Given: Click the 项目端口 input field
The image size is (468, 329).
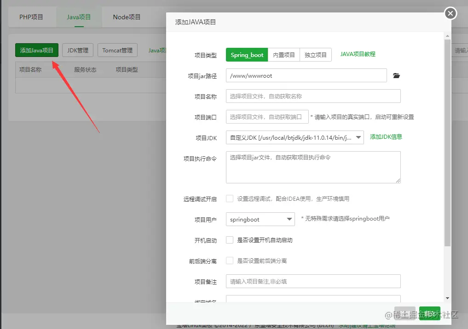Looking at the screenshot, I should 267,117.
